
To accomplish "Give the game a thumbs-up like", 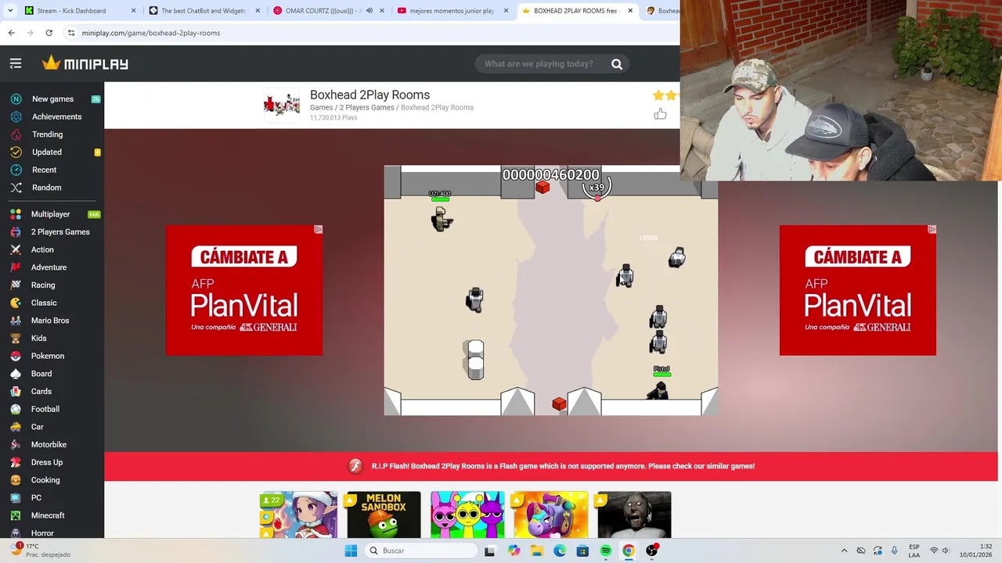I will pyautogui.click(x=660, y=114).
